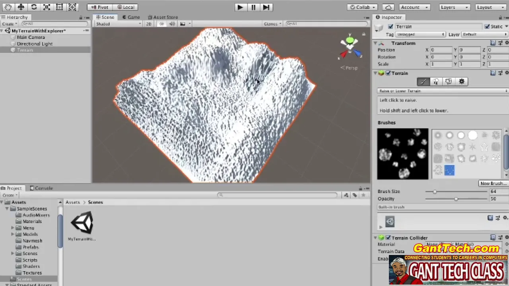Image resolution: width=509 pixels, height=286 pixels.
Task: Select the Project tab
Action: click(12, 188)
